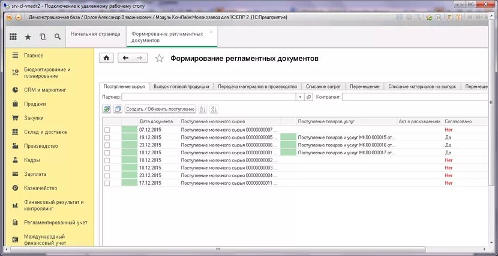Switch to Списание материалов на выпуск tab
Viewport: 498px width, 256px height.
point(422,86)
